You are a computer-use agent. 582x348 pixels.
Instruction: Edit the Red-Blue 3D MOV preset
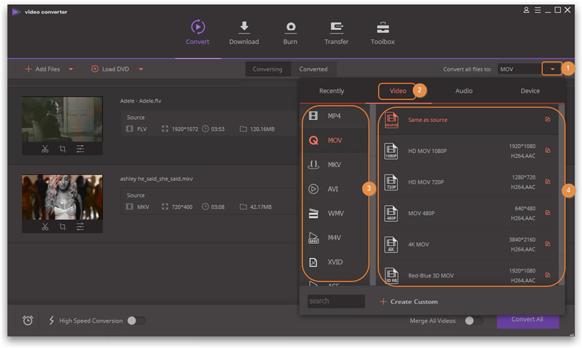(548, 275)
